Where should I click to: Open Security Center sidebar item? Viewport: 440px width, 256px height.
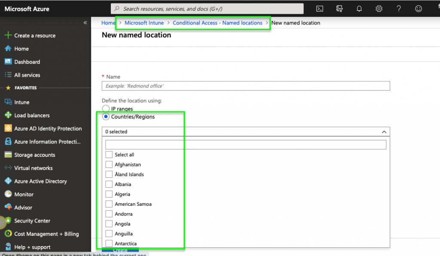pos(32,221)
